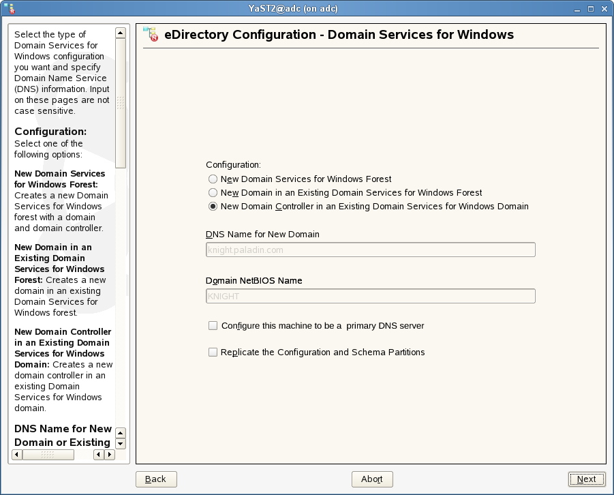Click help panel horizontal scroll left arrow
Image resolution: width=614 pixels, height=495 pixels.
(17, 455)
